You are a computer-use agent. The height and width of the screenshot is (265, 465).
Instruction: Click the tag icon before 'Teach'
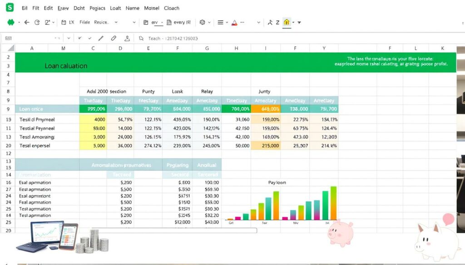point(141,38)
